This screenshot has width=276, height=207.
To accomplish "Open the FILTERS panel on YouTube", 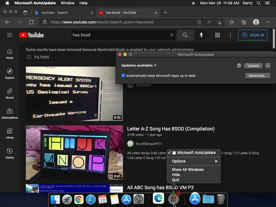I will [x=38, y=57].
